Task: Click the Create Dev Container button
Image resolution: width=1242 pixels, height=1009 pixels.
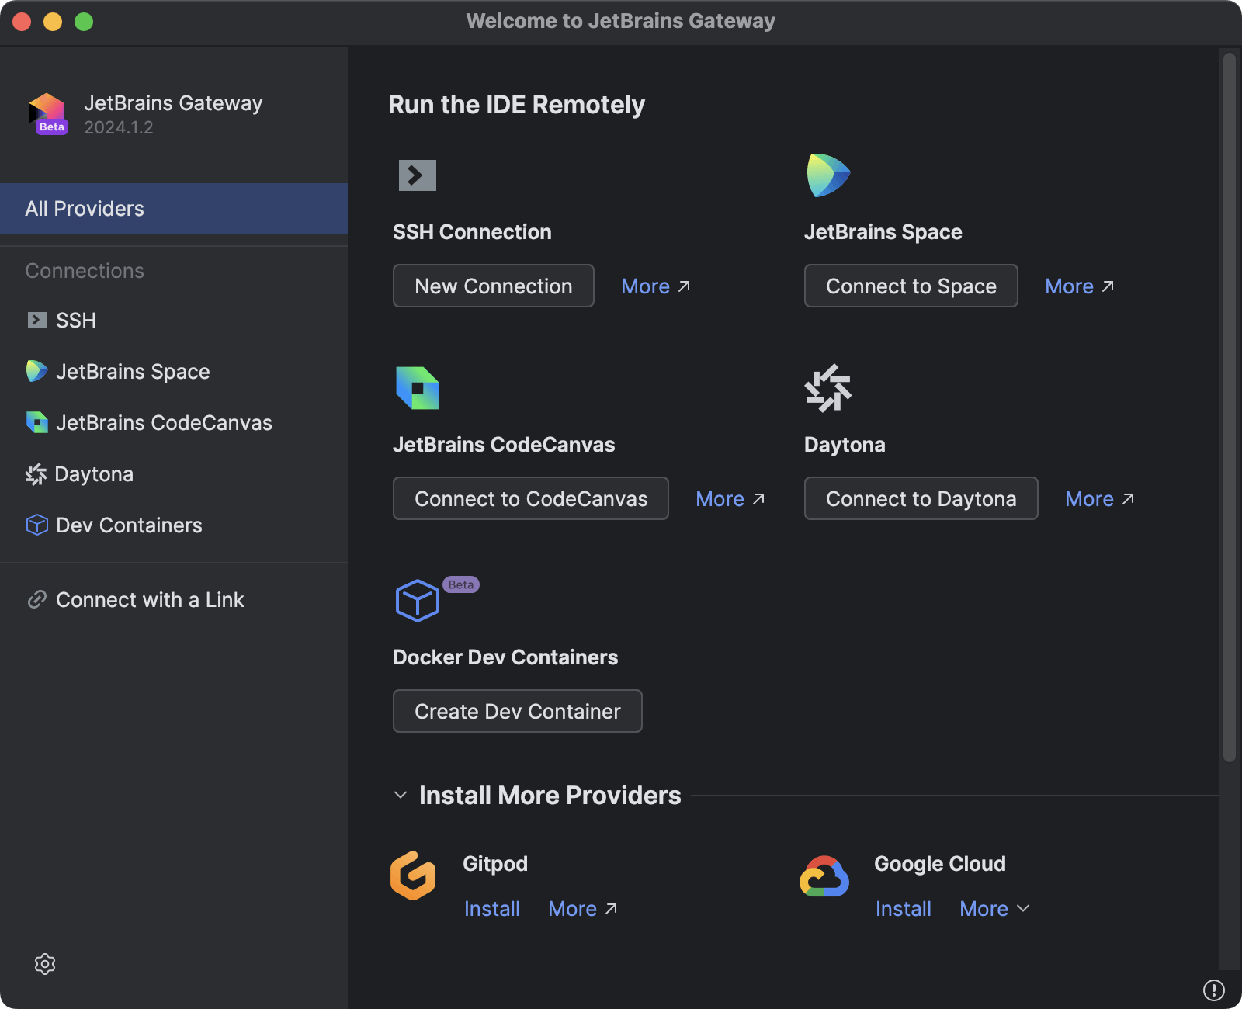Action: pyautogui.click(x=518, y=711)
